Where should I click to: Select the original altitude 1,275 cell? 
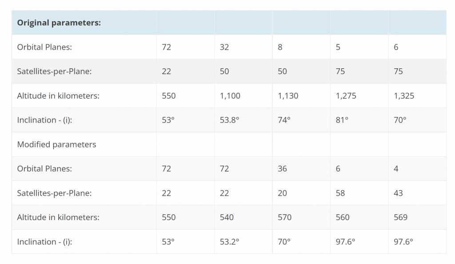tap(359, 96)
